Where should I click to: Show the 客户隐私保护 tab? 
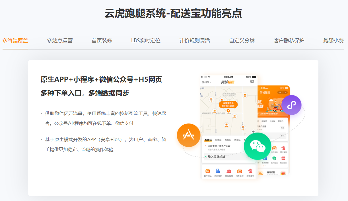pos(289,41)
